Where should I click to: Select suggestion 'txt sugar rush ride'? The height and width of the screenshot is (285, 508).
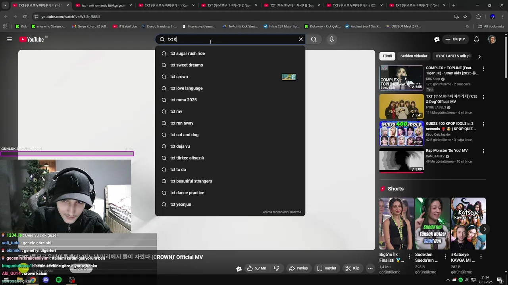(230, 53)
